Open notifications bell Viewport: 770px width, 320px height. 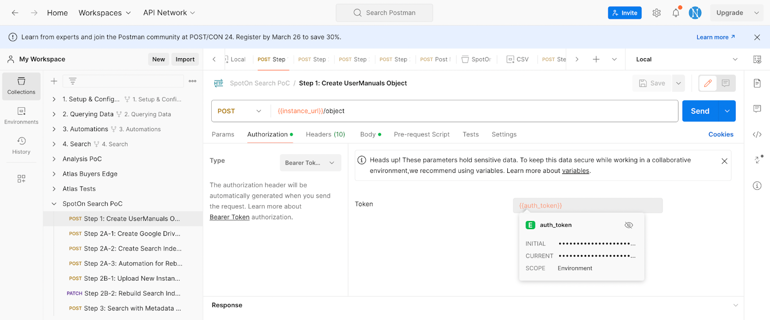tap(676, 13)
